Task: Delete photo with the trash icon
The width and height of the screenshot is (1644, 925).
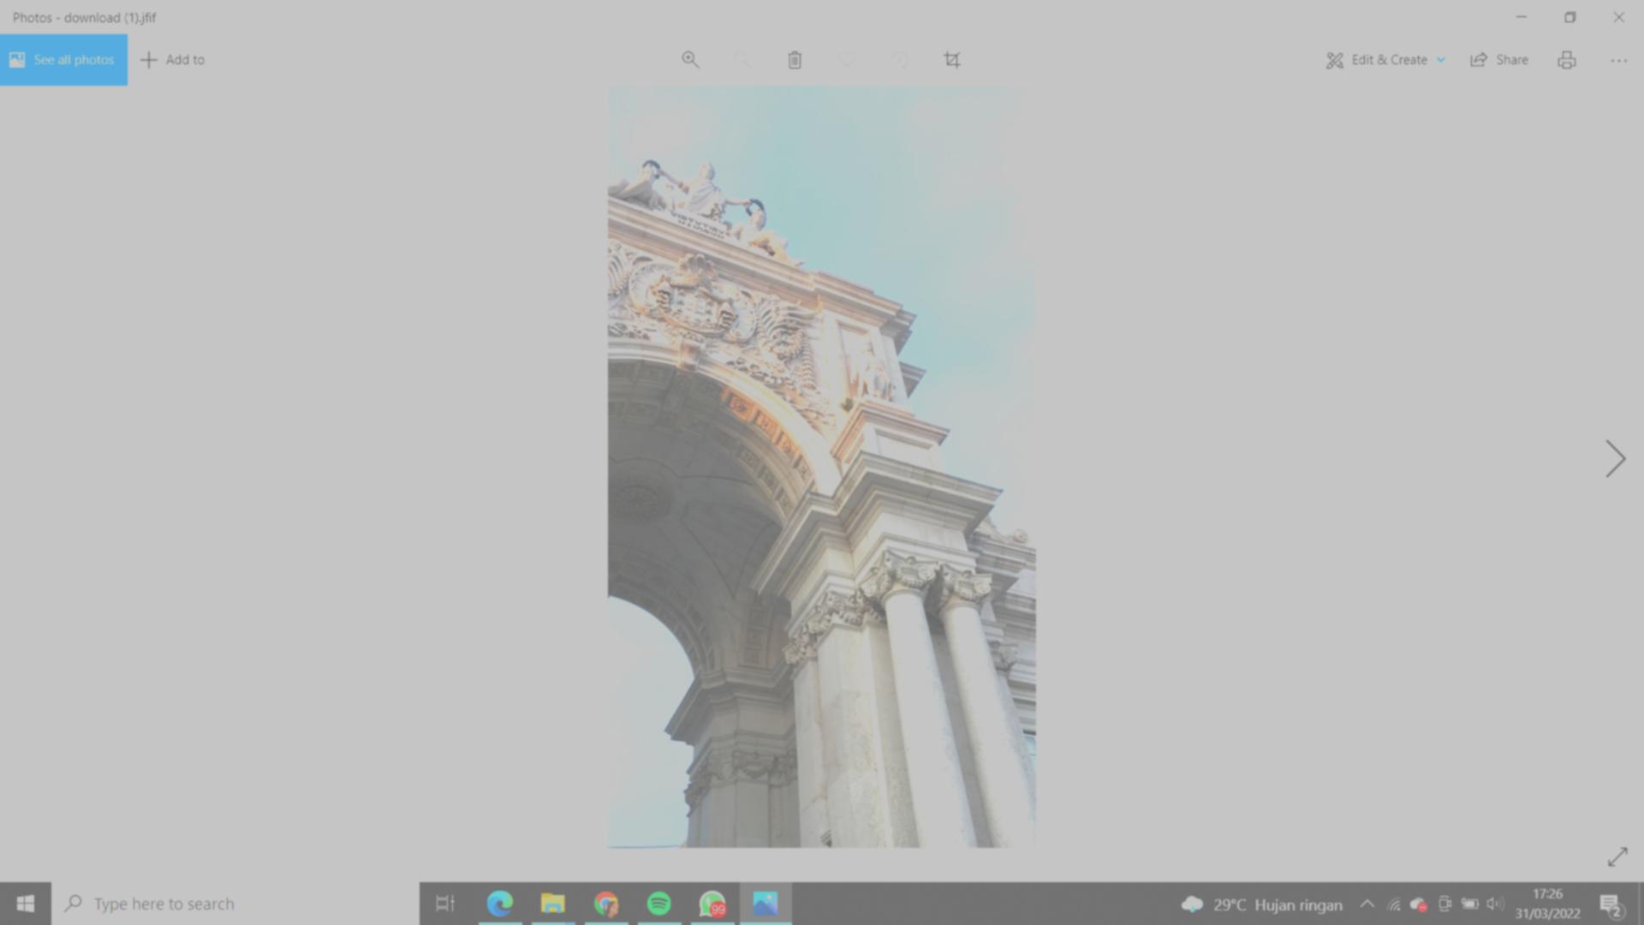Action: (795, 60)
